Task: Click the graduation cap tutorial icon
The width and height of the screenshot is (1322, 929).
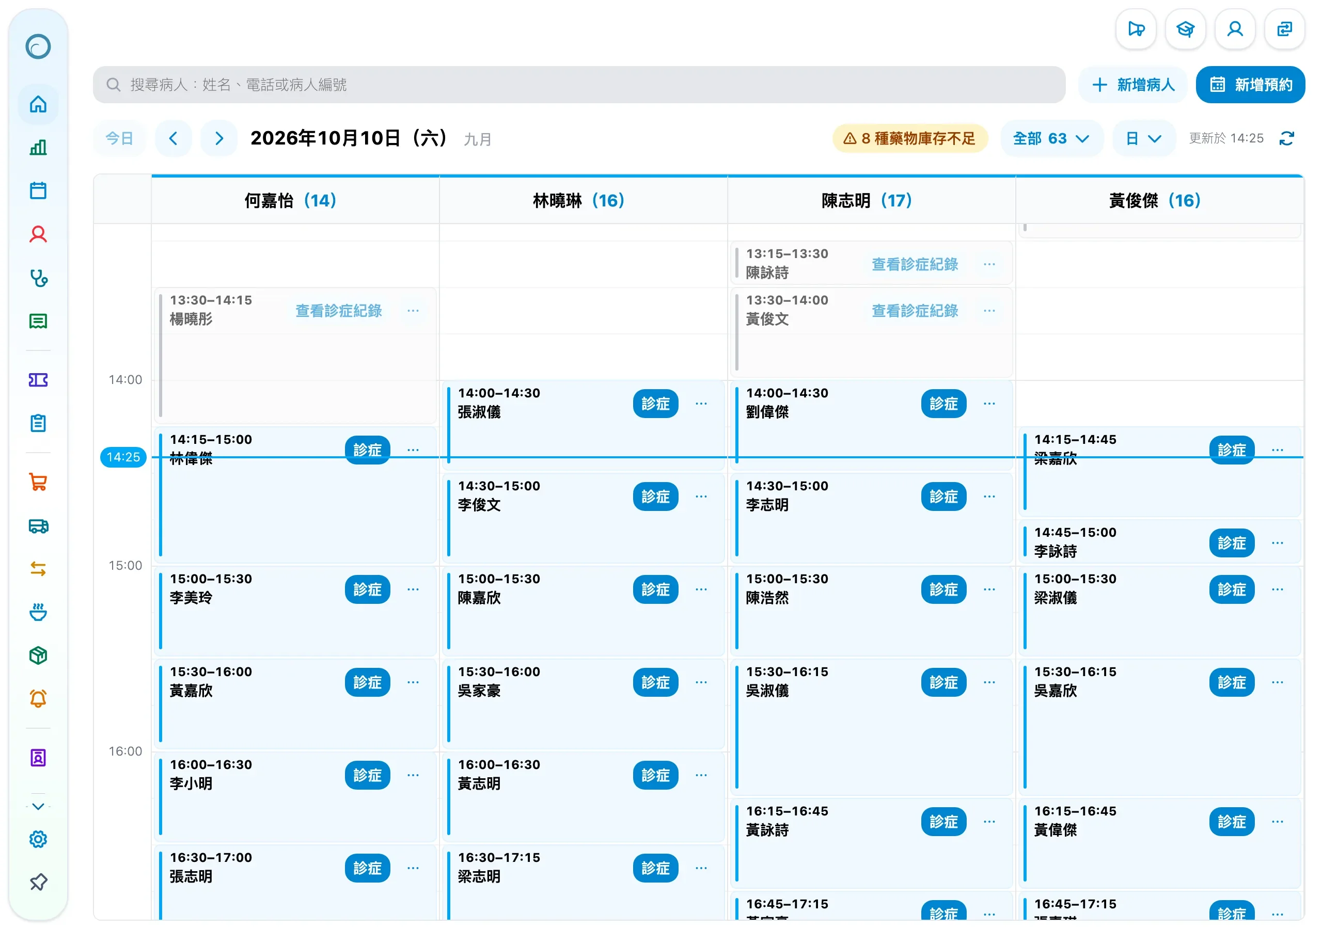Action: (1185, 29)
